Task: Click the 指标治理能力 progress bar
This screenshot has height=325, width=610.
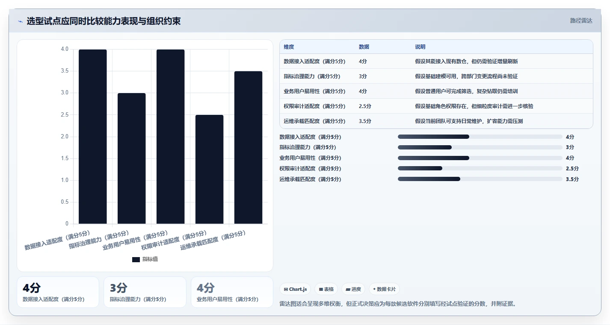Action: pyautogui.click(x=480, y=147)
